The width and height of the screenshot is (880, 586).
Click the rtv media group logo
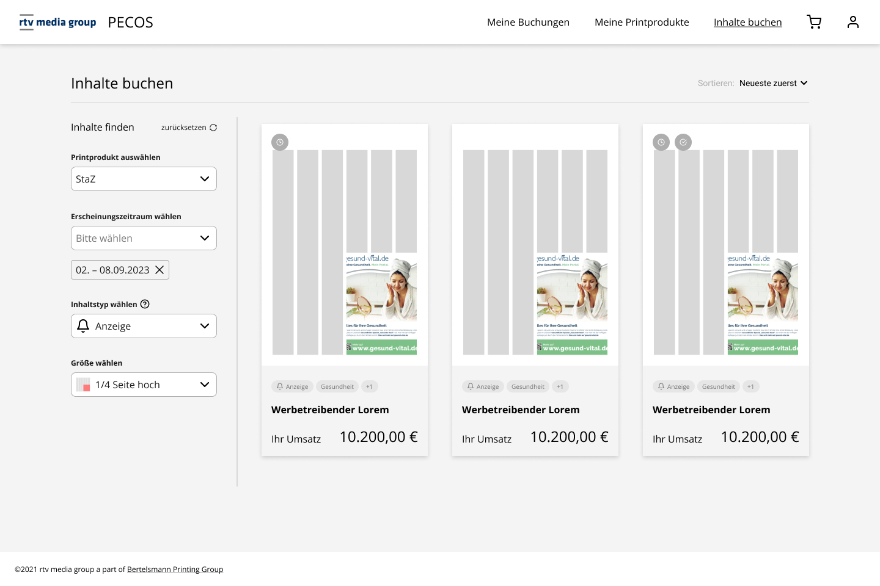[x=57, y=22]
